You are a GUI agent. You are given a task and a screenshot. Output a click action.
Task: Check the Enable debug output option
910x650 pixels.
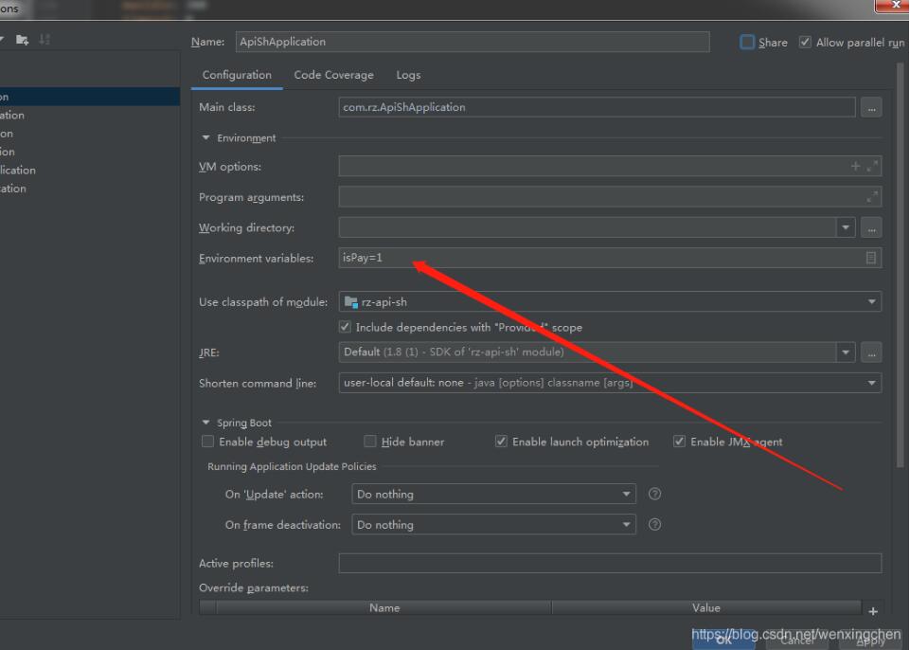click(x=207, y=442)
